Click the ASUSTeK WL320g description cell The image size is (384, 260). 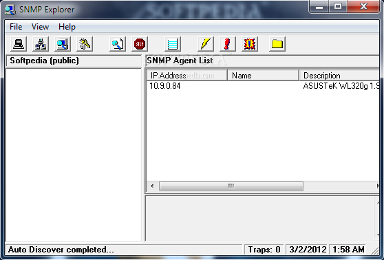tap(341, 86)
